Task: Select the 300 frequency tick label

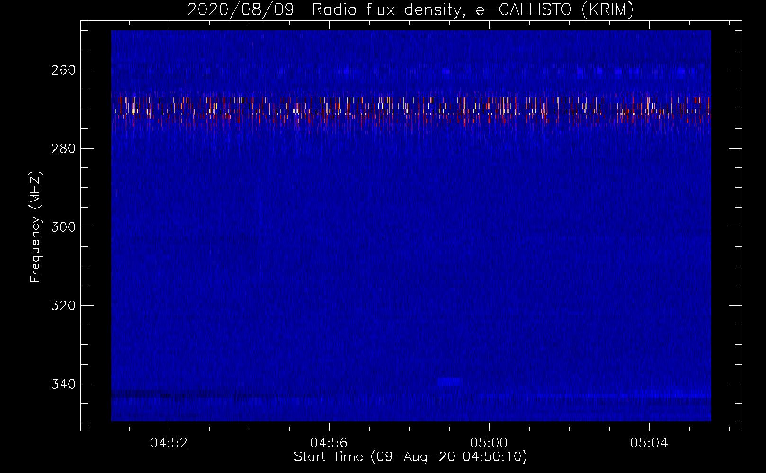Action: click(x=63, y=227)
